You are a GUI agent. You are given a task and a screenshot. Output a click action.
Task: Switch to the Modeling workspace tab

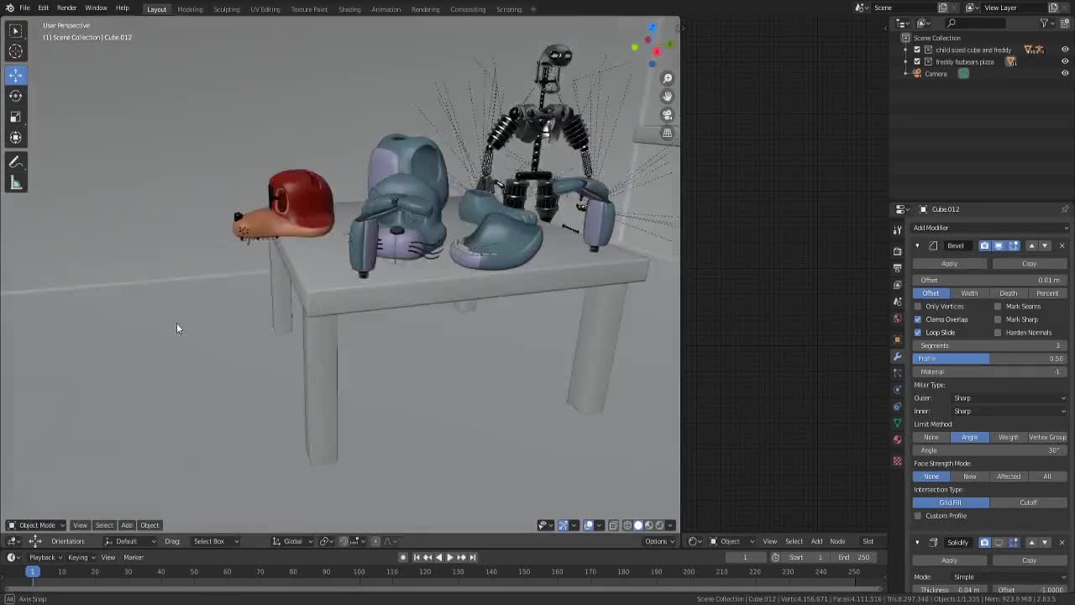(190, 9)
